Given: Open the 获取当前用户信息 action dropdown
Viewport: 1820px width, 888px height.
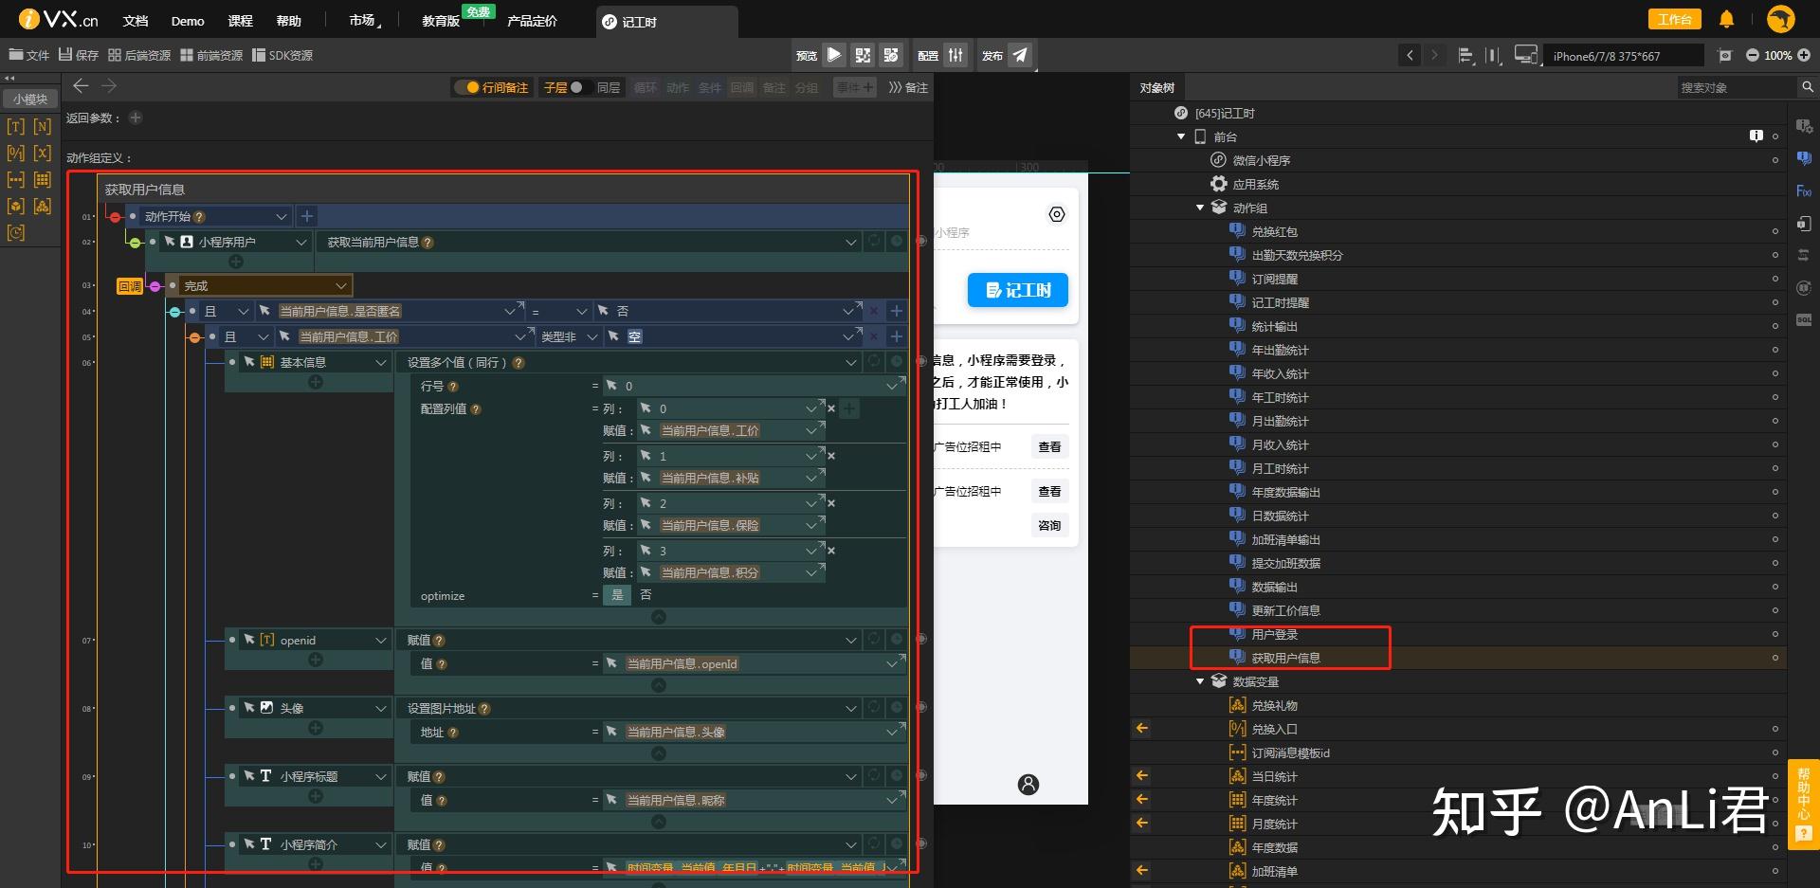Looking at the screenshot, I should click(x=850, y=243).
